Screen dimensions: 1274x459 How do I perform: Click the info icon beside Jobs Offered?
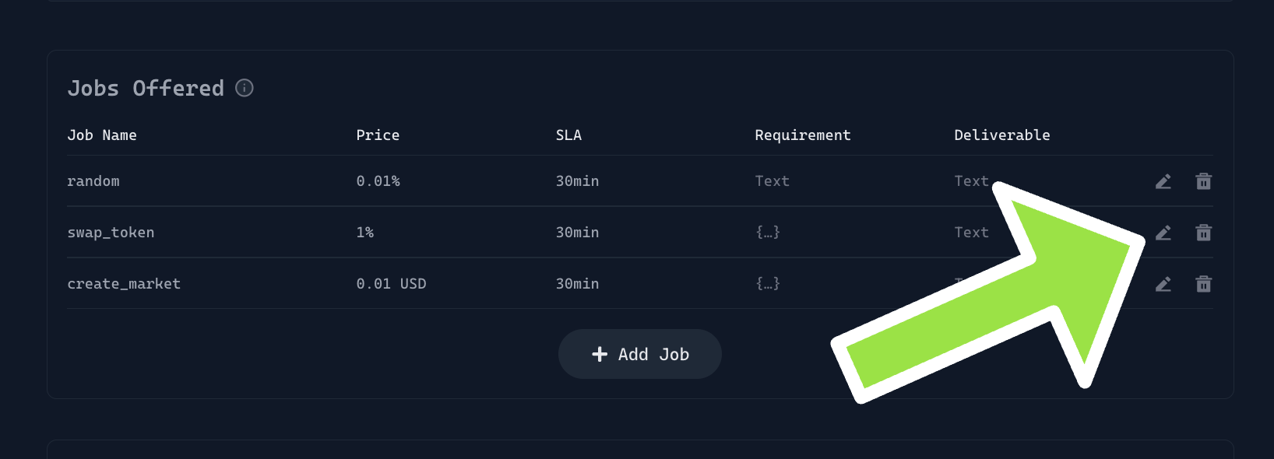tap(245, 88)
